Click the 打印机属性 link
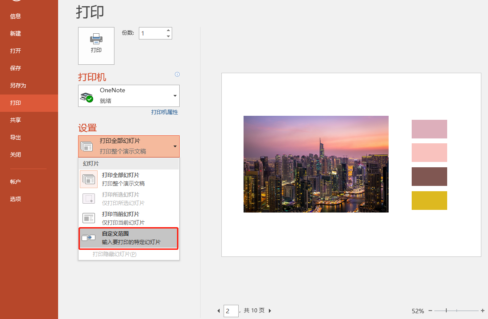 click(x=164, y=112)
